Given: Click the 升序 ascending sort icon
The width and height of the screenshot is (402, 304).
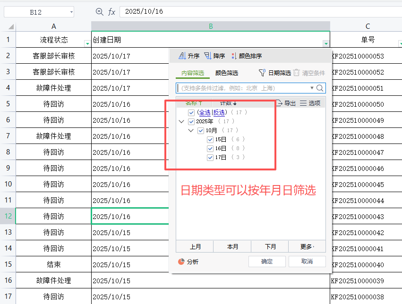Looking at the screenshot, I should 182,56.
